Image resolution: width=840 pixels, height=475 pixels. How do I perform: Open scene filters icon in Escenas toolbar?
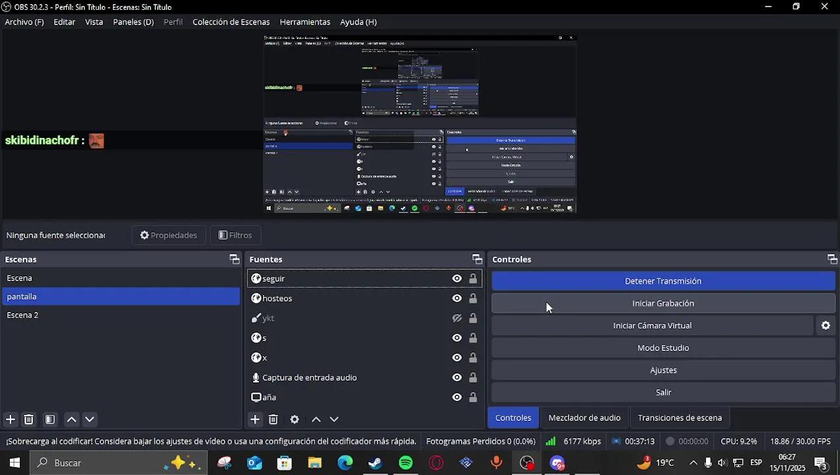coord(50,420)
